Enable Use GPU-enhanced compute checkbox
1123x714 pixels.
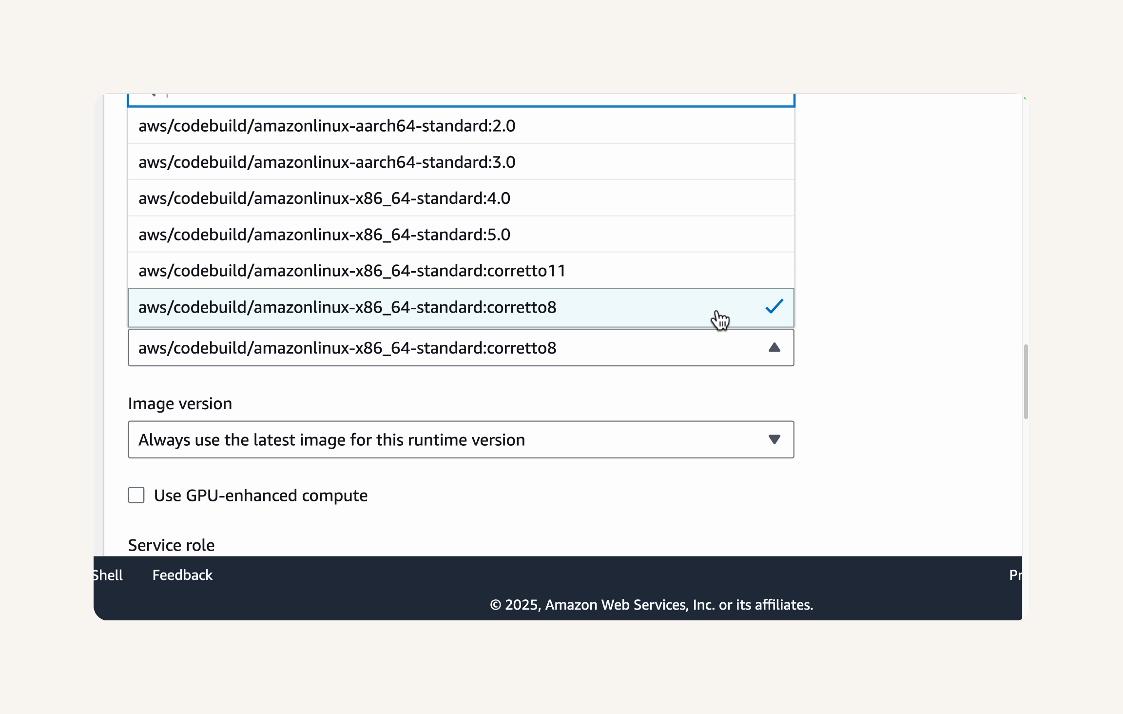pos(136,495)
